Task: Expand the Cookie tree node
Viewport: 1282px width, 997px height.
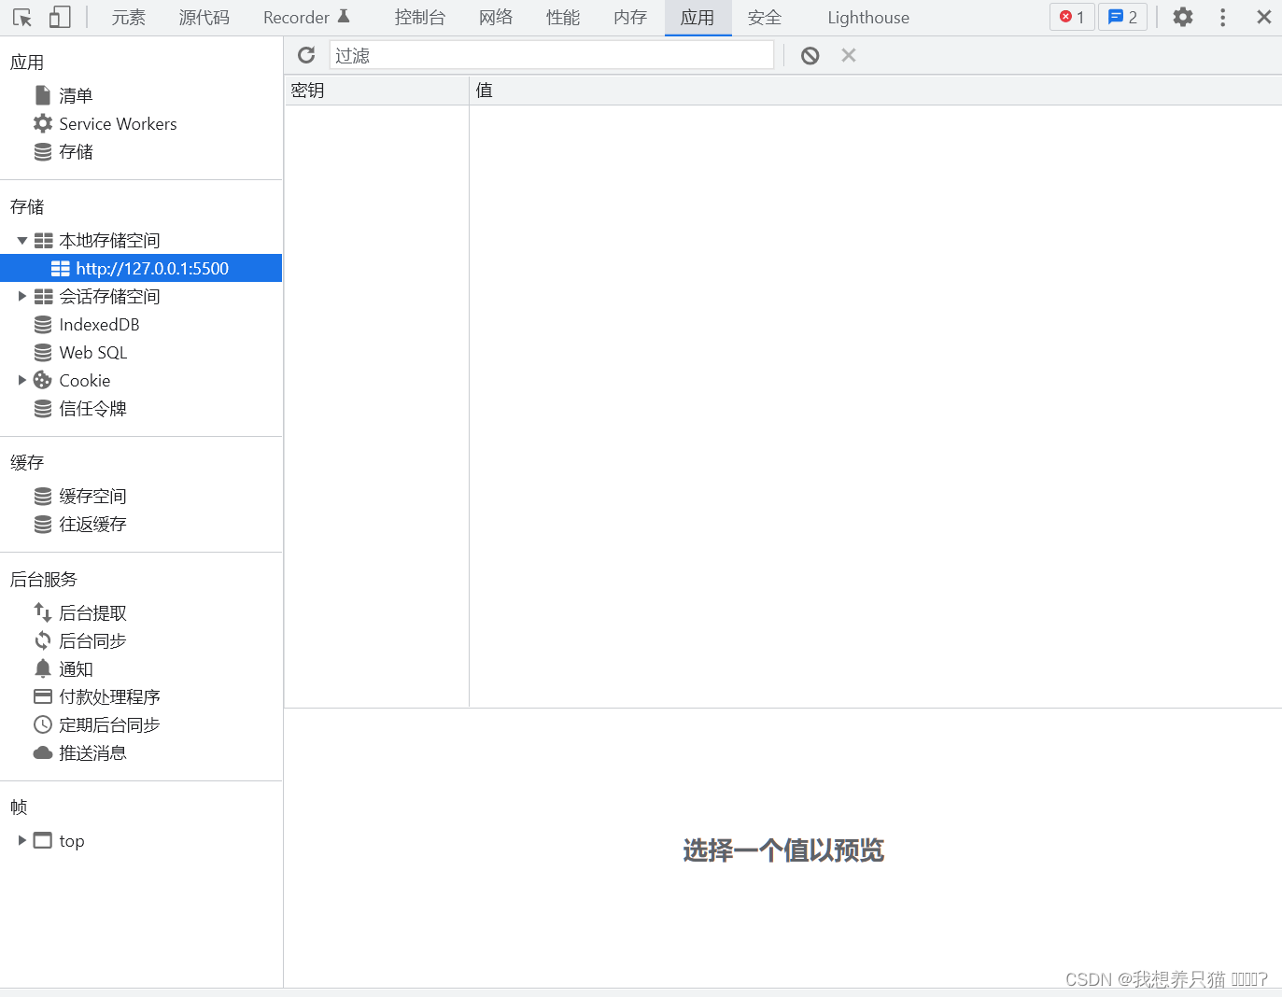Action: [x=22, y=380]
